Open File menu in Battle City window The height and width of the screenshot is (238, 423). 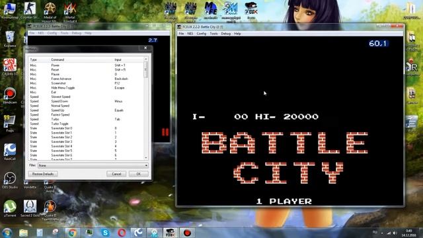[181, 34]
